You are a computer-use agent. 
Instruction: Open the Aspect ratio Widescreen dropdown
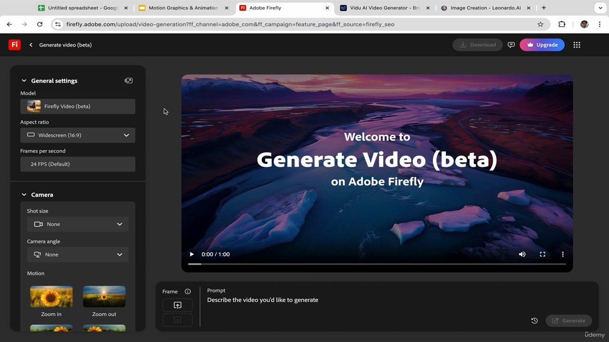point(78,135)
